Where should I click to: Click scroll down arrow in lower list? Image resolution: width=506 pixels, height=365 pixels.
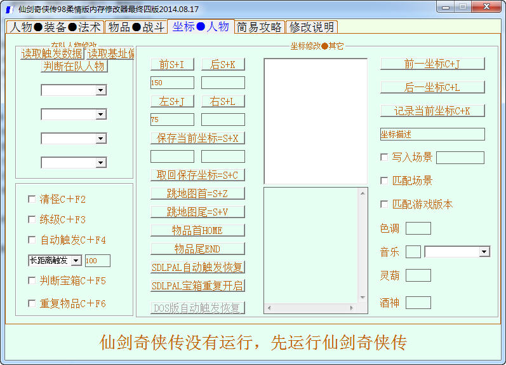(363, 298)
